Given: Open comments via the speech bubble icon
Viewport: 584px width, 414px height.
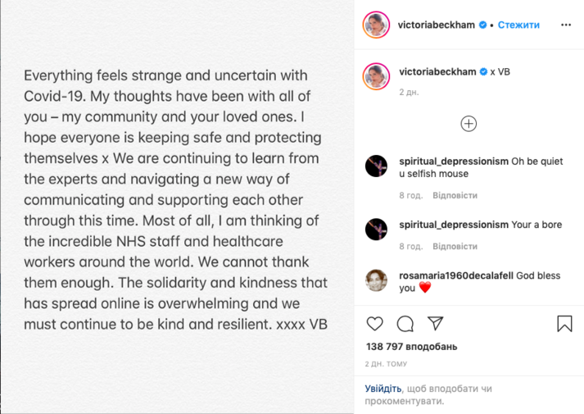Looking at the screenshot, I should click(x=405, y=323).
